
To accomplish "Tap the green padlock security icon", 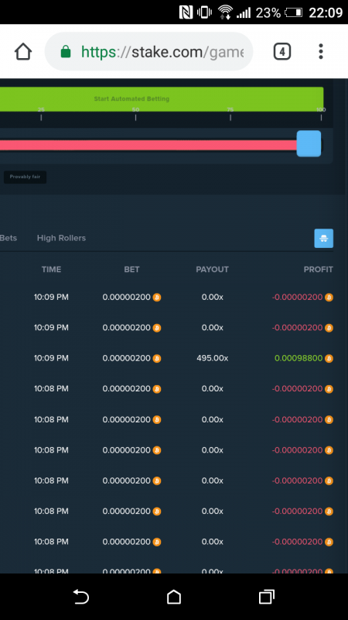I will tap(66, 51).
